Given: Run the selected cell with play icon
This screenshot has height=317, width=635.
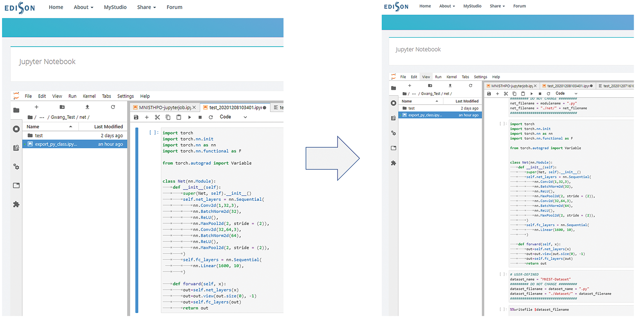Looking at the screenshot, I should click(x=189, y=117).
